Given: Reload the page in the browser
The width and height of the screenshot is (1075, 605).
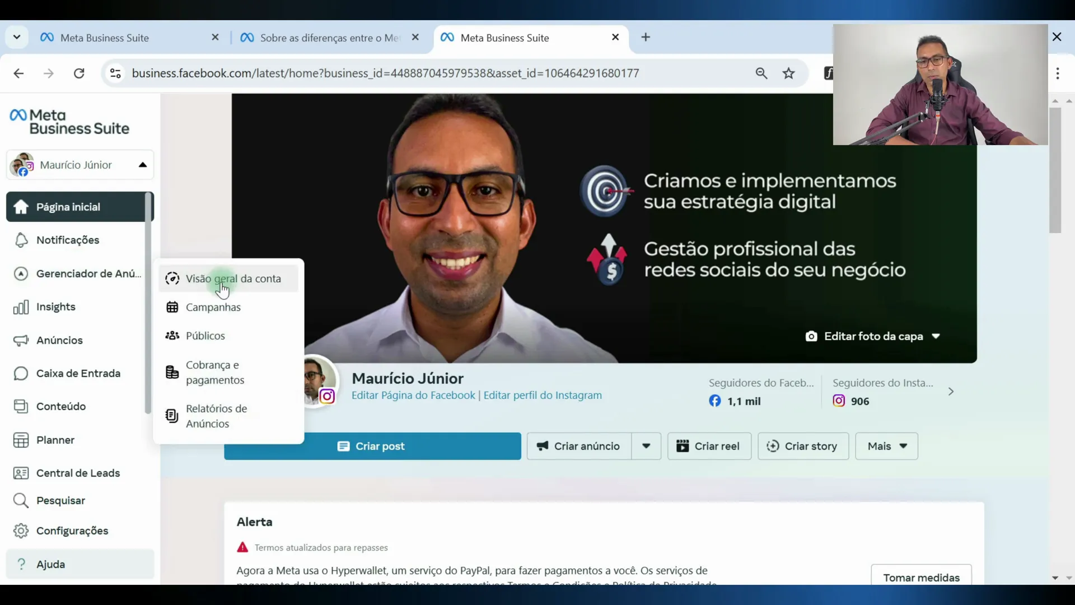Looking at the screenshot, I should click(79, 73).
